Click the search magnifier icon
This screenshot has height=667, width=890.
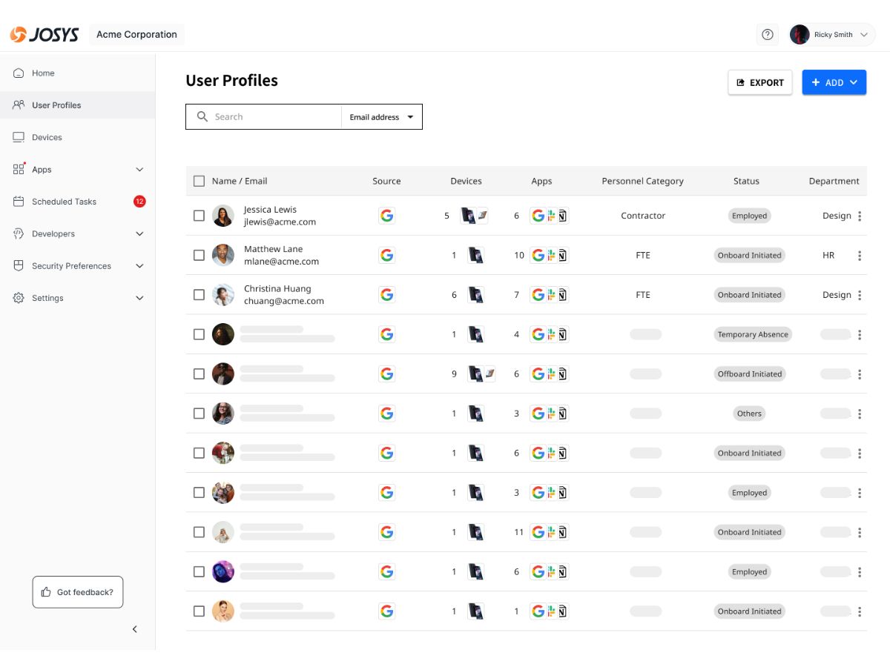tap(202, 117)
